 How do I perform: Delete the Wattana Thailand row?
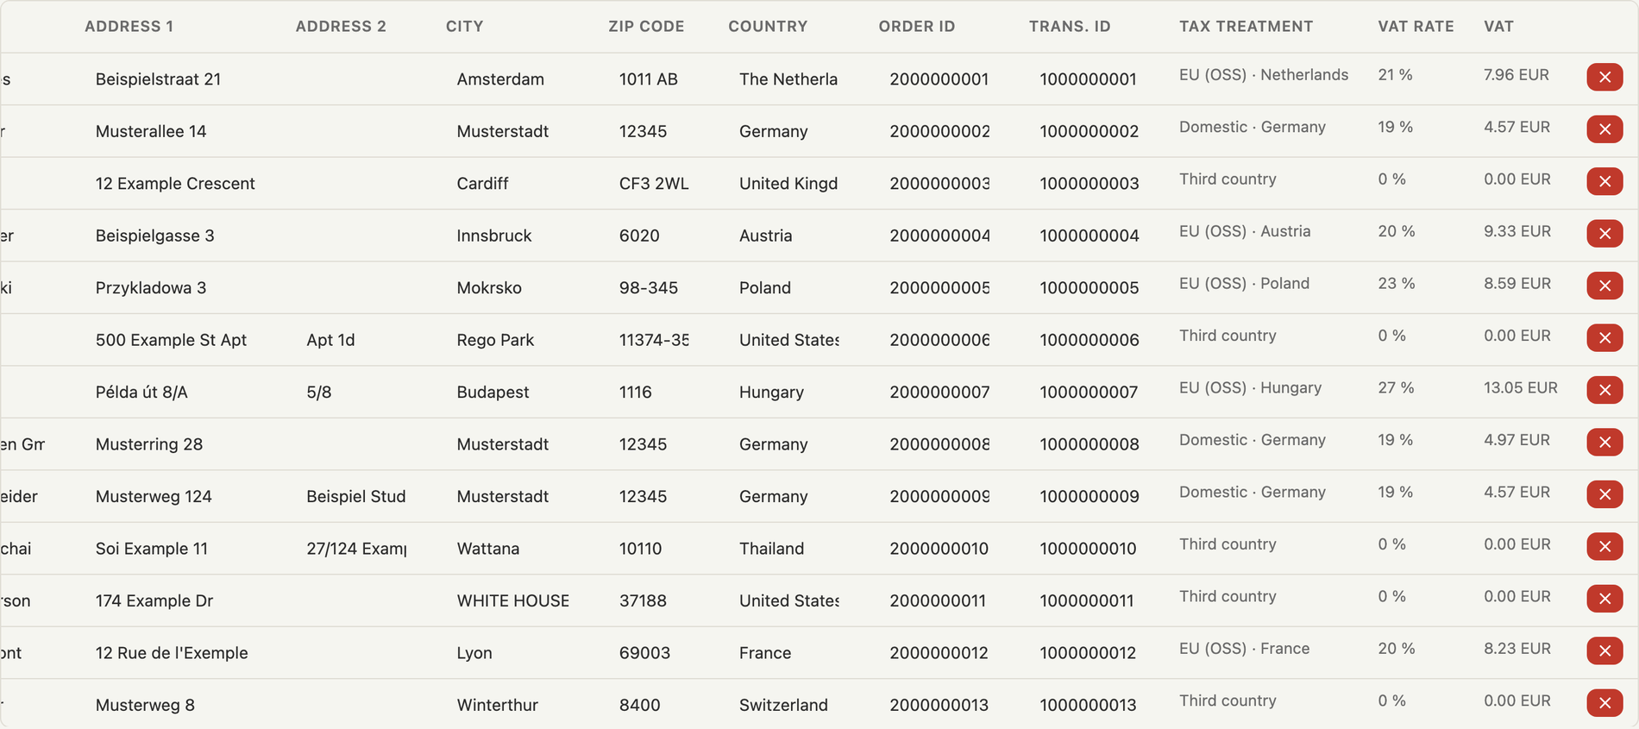[1604, 547]
